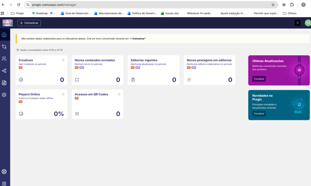The height and width of the screenshot is (186, 311).
Task: Open the Política de Desenv... bookmark
Action: [142, 13]
